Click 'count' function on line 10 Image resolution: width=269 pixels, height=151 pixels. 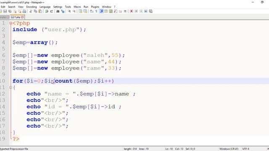coord(64,81)
